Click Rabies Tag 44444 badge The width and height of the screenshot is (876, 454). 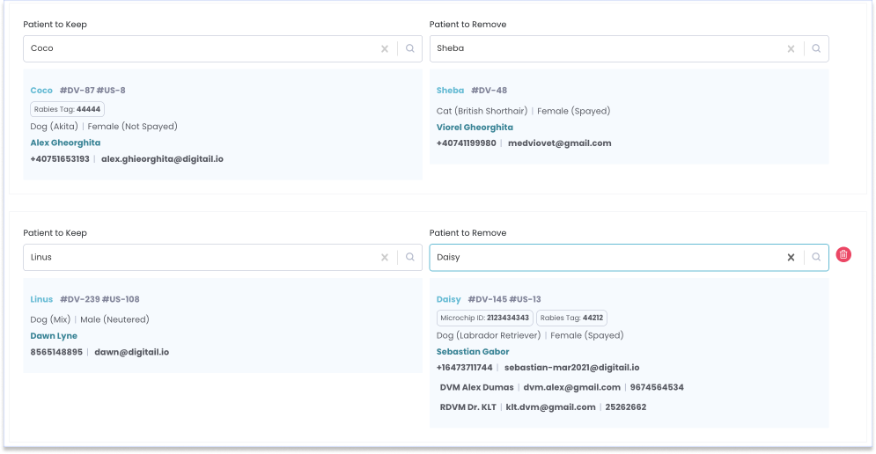pos(67,109)
